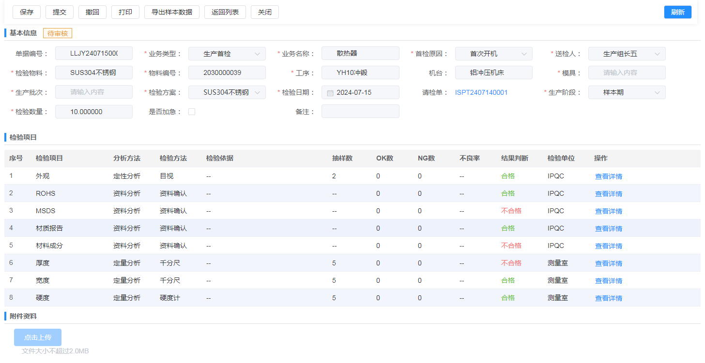Viewport: 705px width, 363px height.
Task: Click the 单据编号 input field
Action: 94,53
